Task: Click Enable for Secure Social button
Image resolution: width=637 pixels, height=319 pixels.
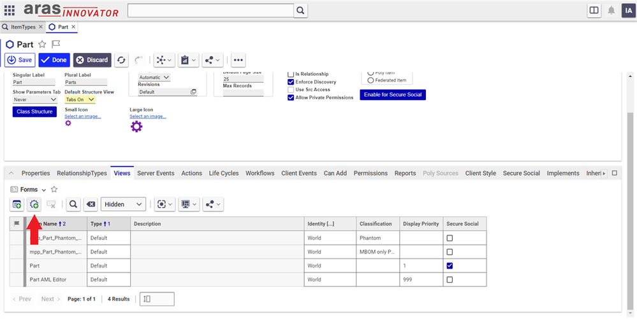Action: [x=392, y=95]
